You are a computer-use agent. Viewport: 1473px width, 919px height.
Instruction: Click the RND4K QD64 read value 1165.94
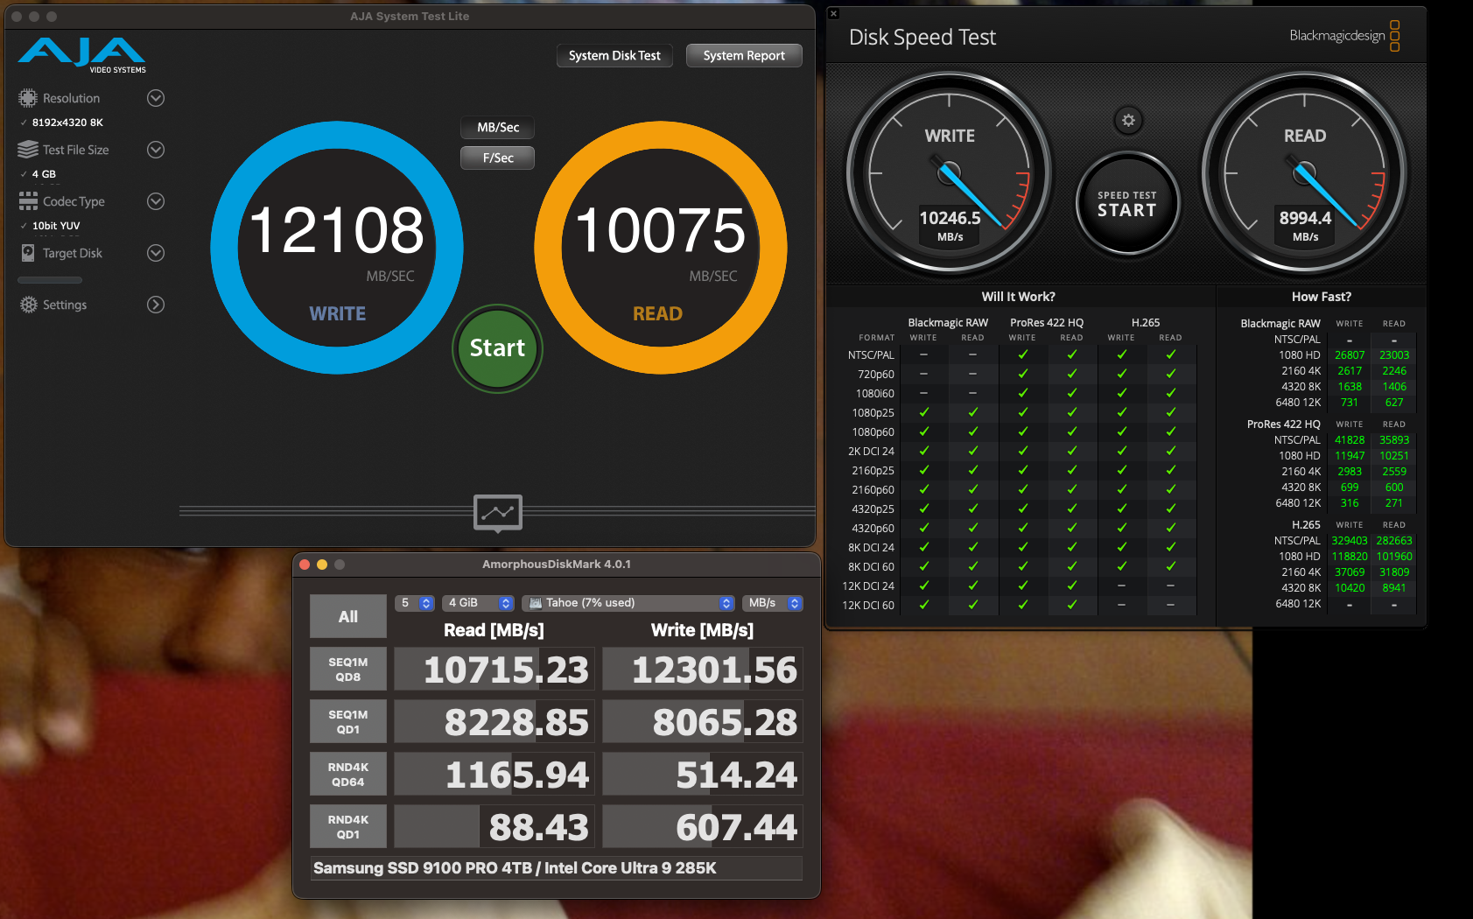pyautogui.click(x=495, y=775)
